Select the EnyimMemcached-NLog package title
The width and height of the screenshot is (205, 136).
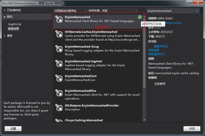82,47
